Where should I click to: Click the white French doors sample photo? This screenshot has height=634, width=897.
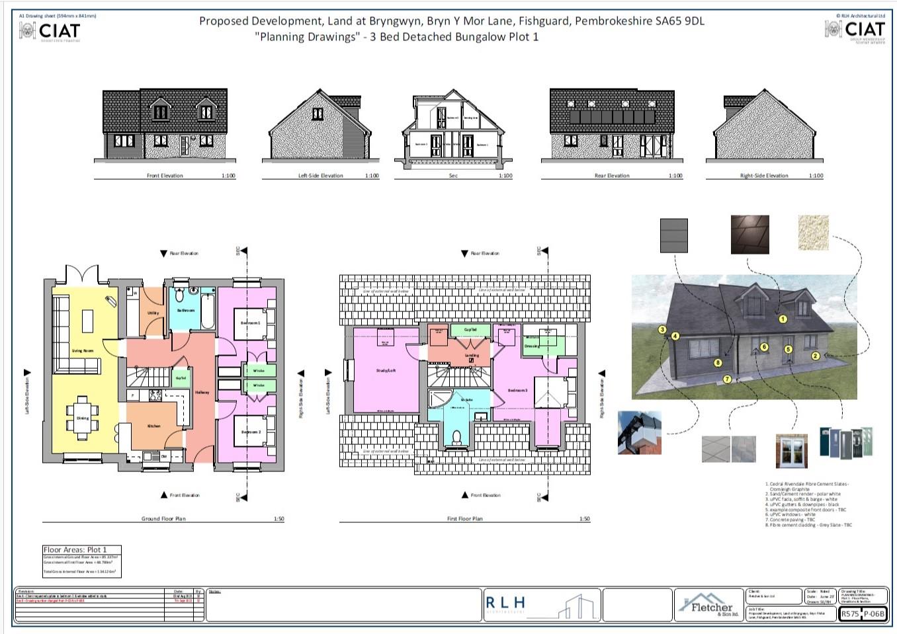792,451
